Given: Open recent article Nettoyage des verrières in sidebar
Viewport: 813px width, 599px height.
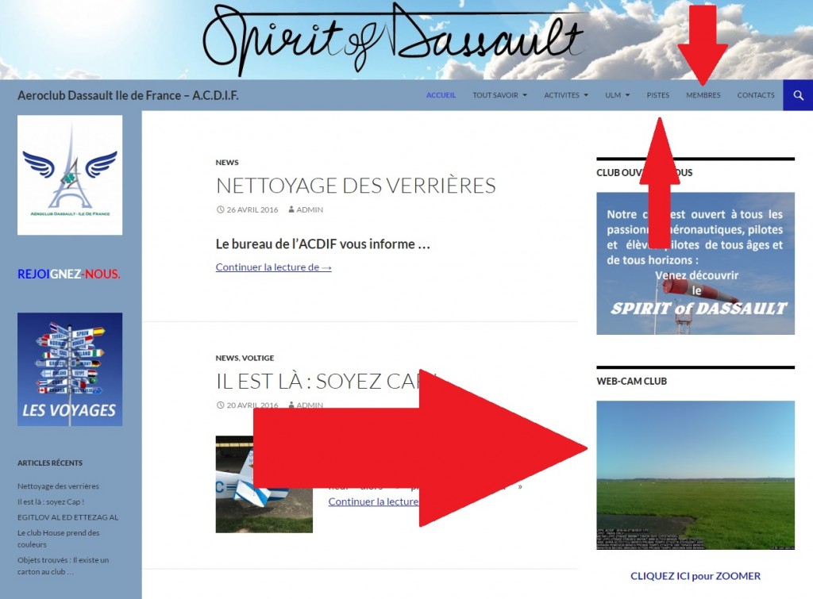Looking at the screenshot, I should 58,486.
